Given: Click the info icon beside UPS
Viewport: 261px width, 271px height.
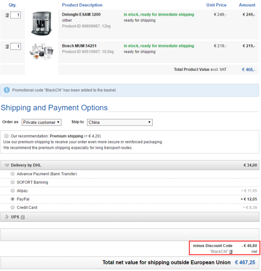Looking at the screenshot, I should [x=23, y=217].
